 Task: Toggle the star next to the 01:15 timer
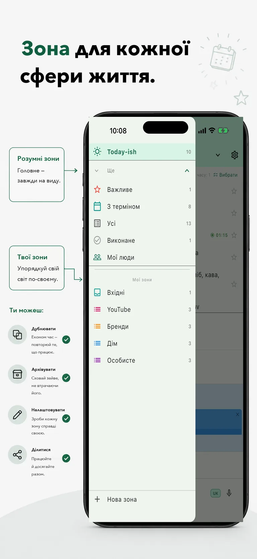point(234,235)
